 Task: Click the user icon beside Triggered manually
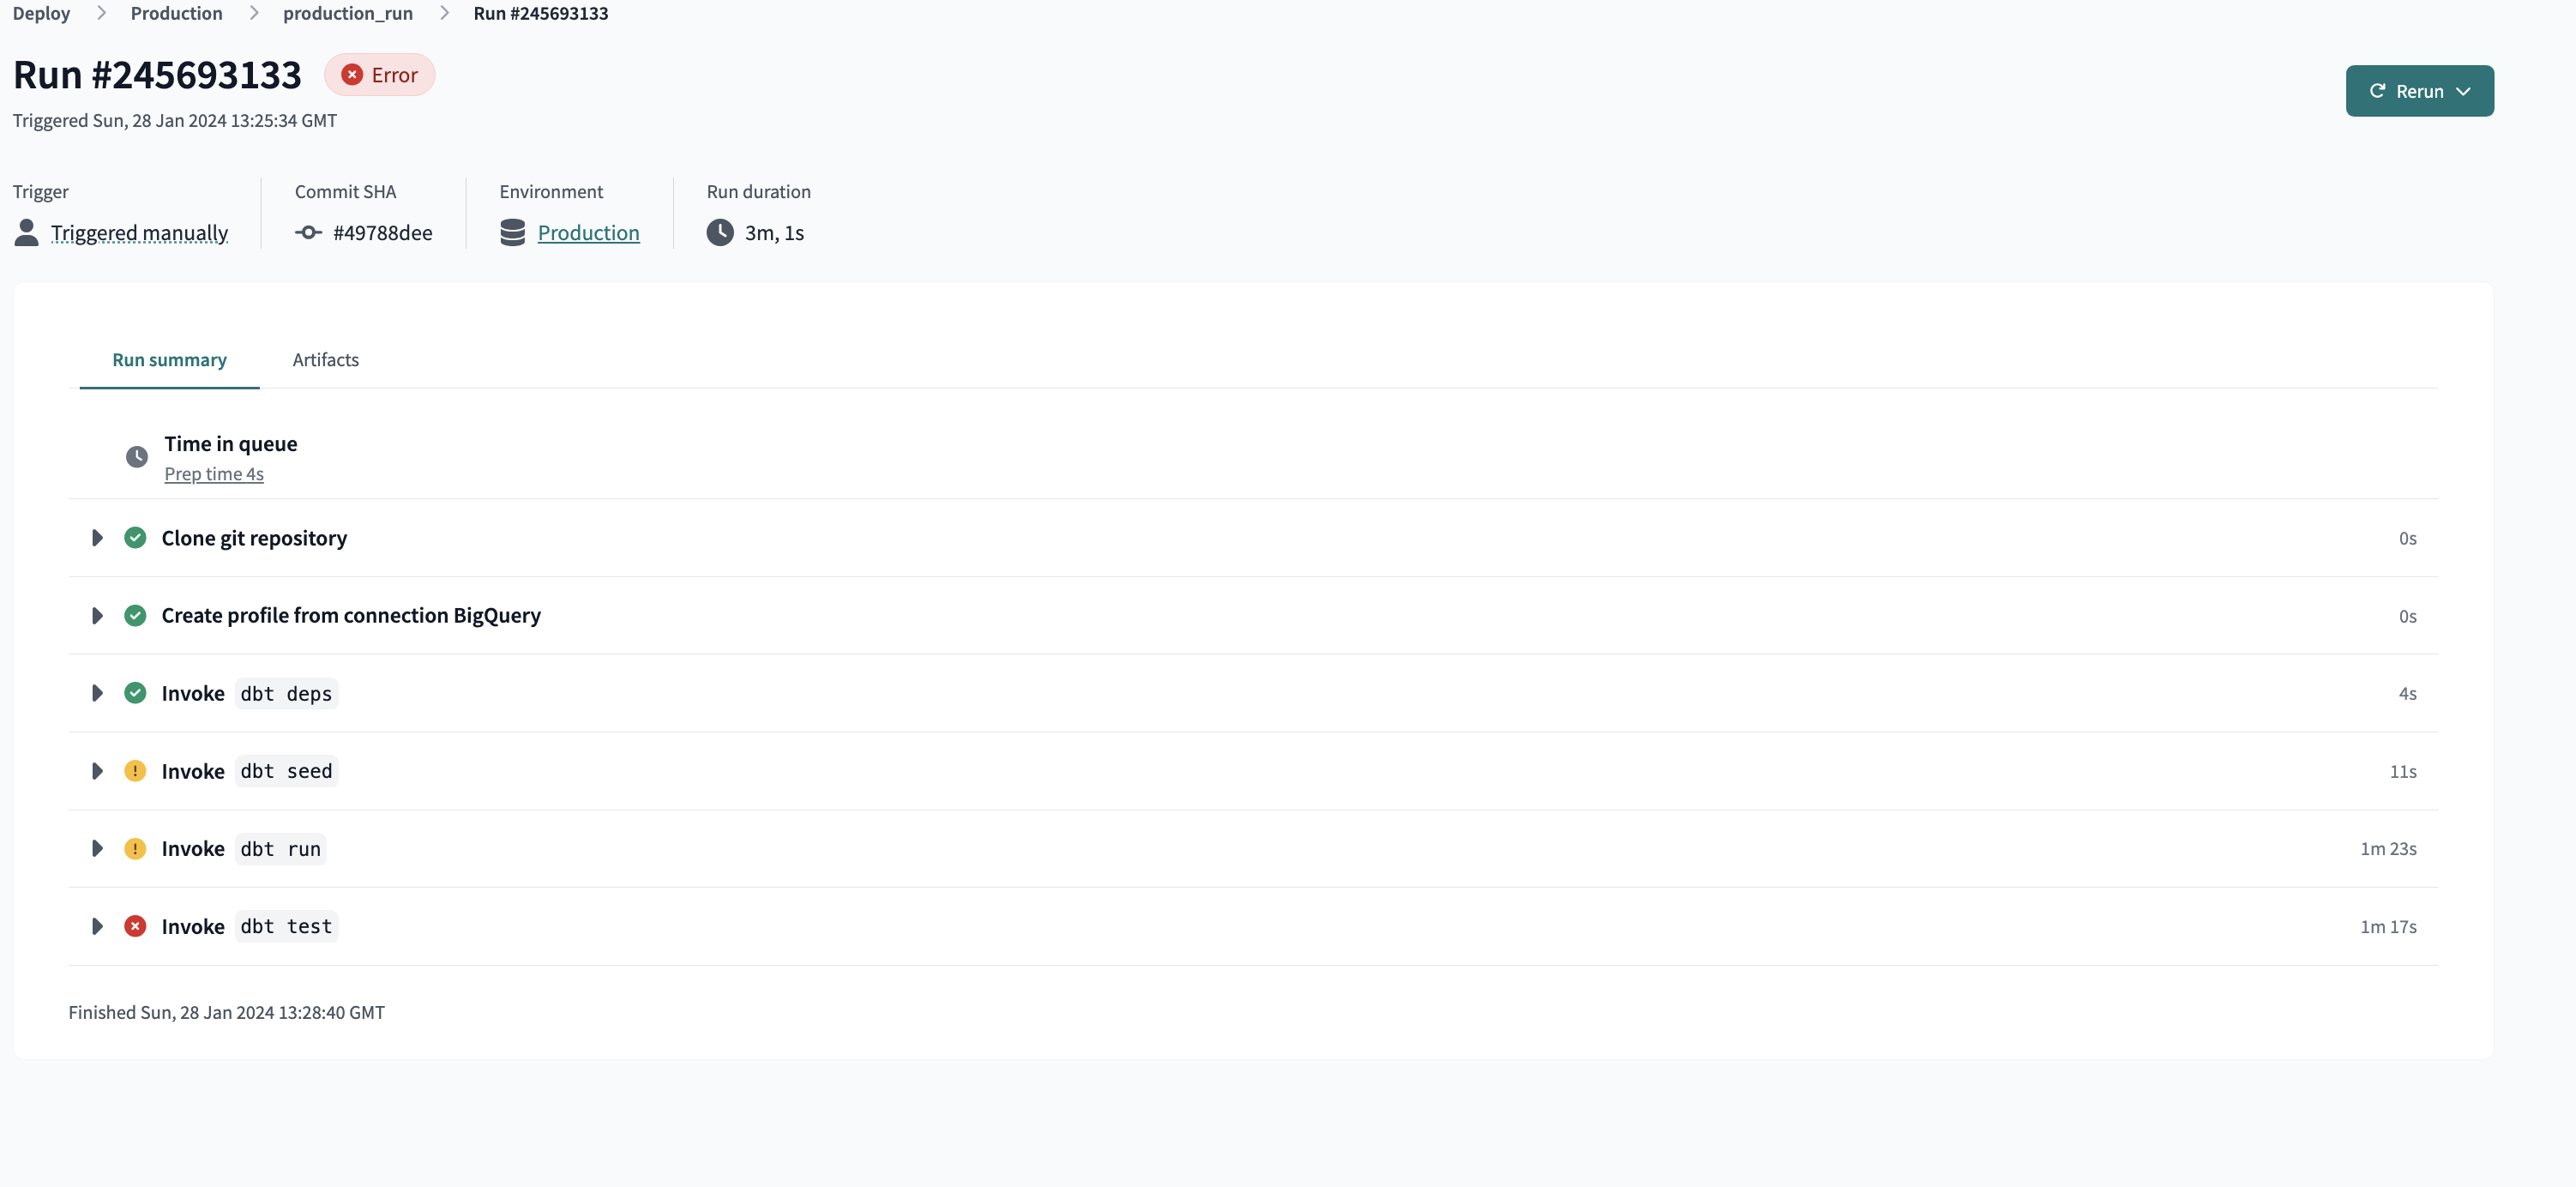(27, 233)
